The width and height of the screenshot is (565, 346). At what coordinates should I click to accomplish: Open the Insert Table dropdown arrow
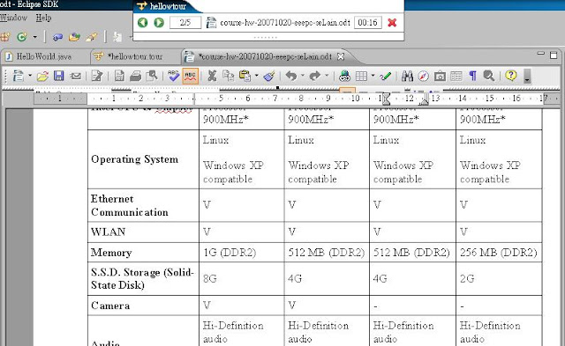[x=373, y=76]
